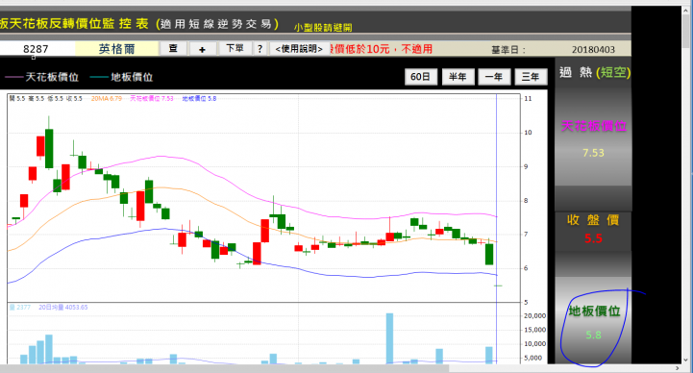This screenshot has width=693, height=373.
Task: Select the 半年 chart range
Action: (x=458, y=77)
